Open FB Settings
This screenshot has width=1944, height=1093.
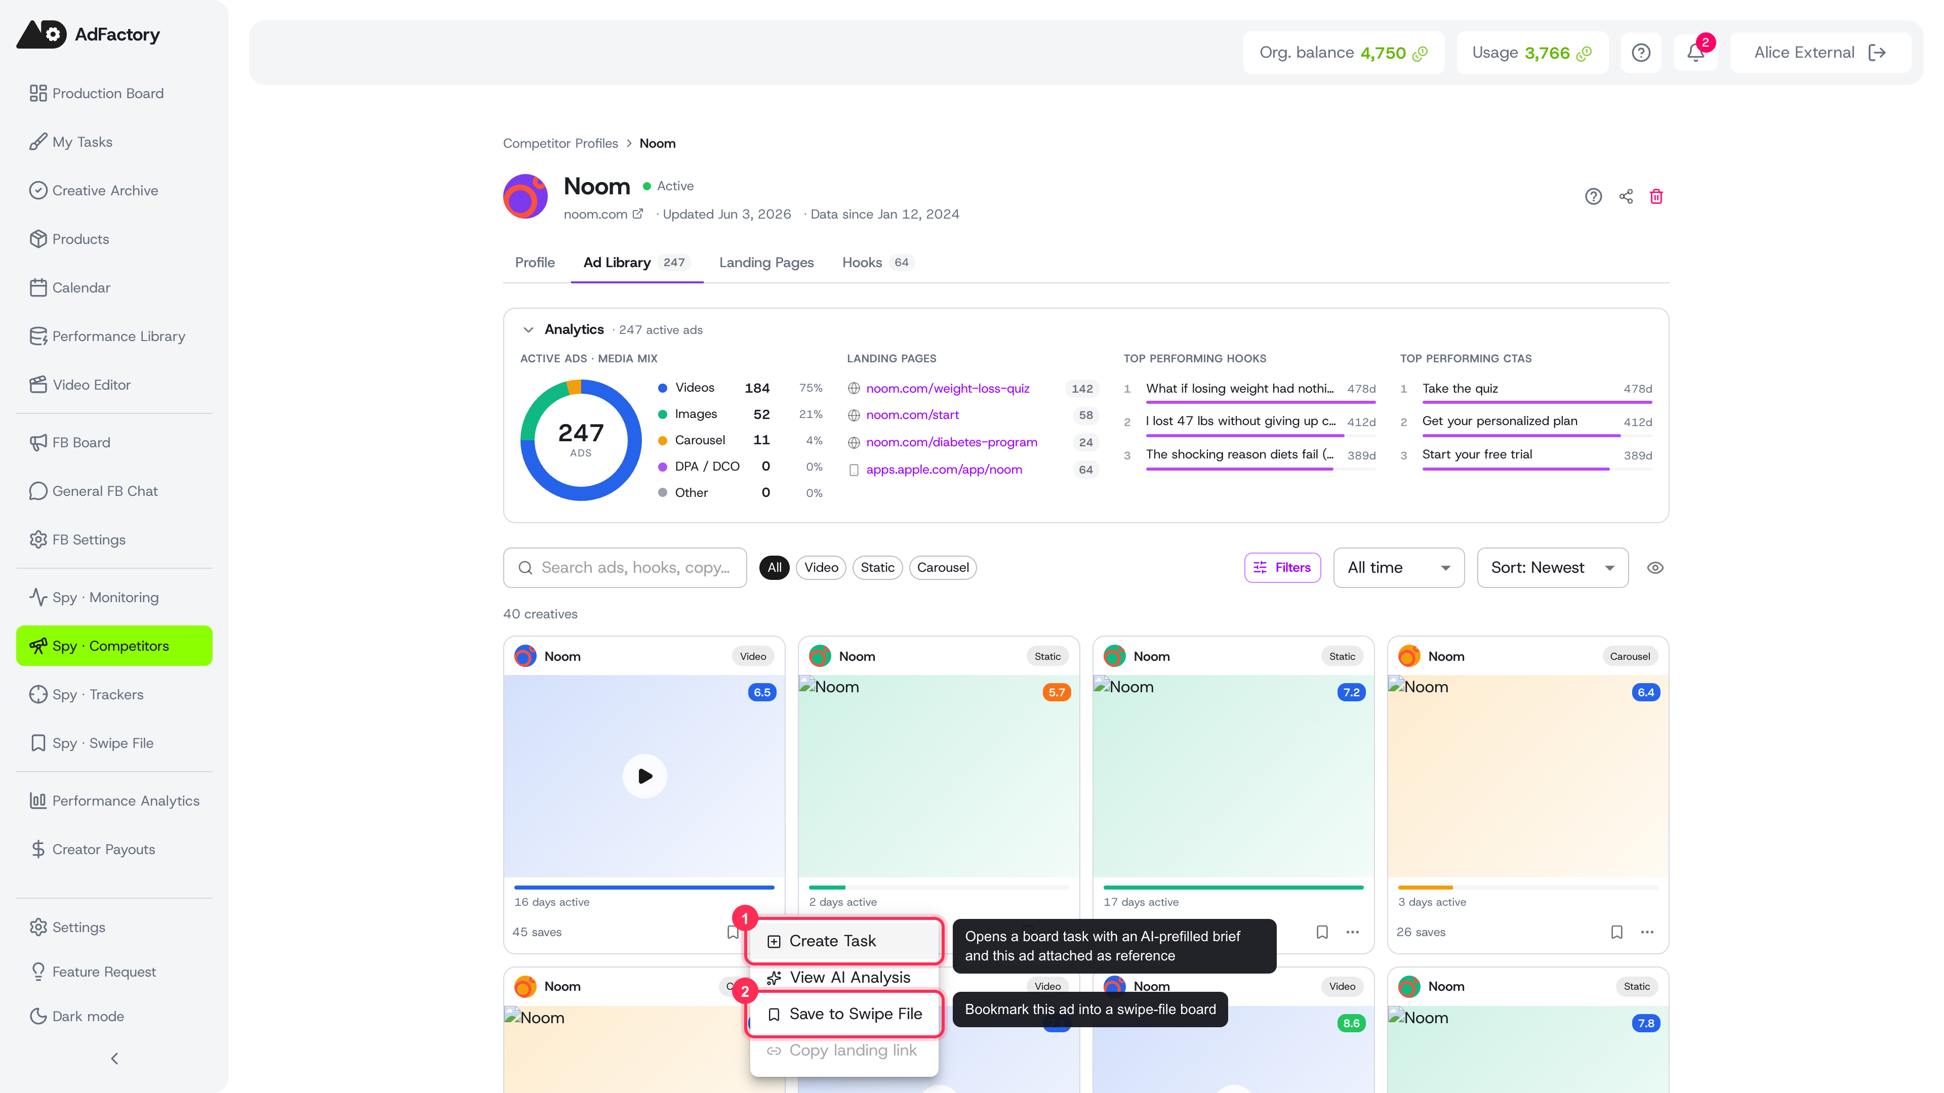(114, 539)
